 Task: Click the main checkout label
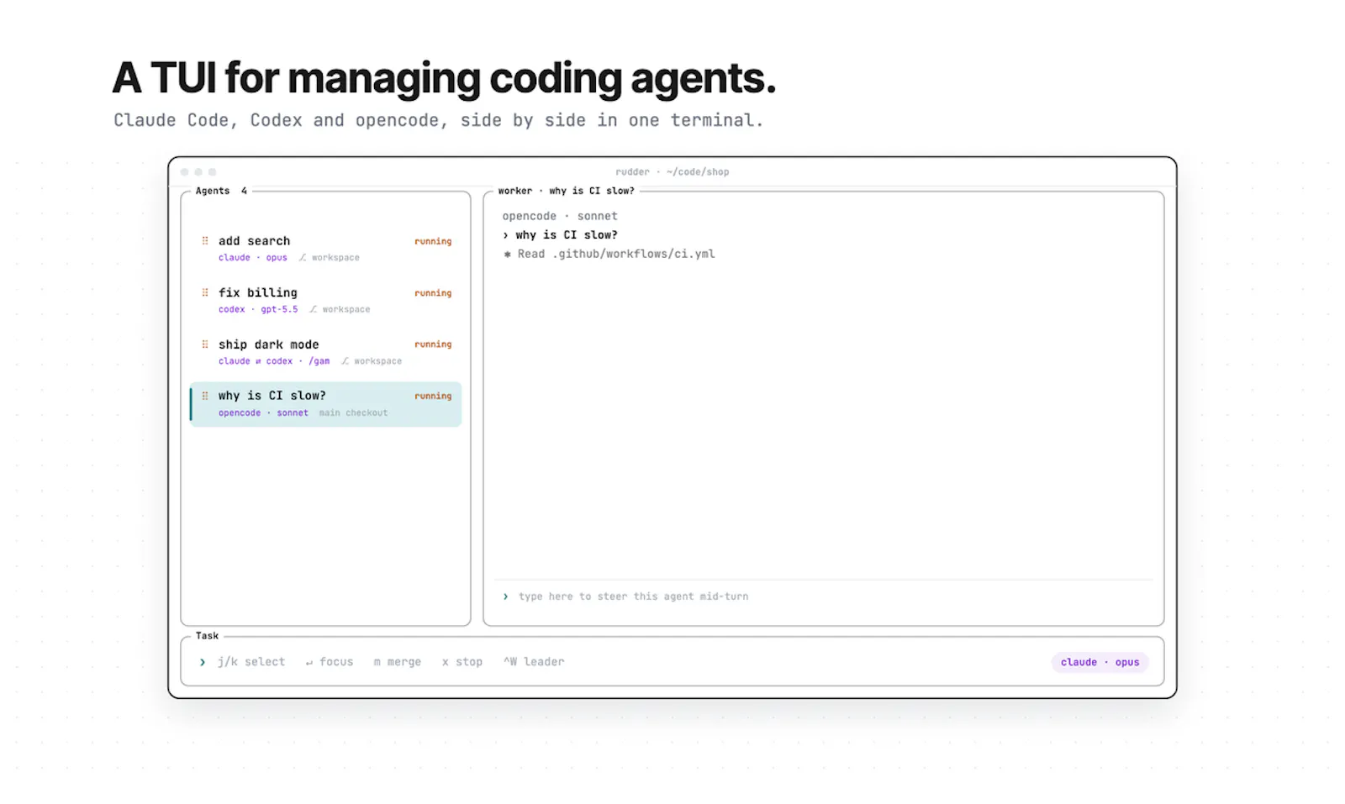coord(353,413)
